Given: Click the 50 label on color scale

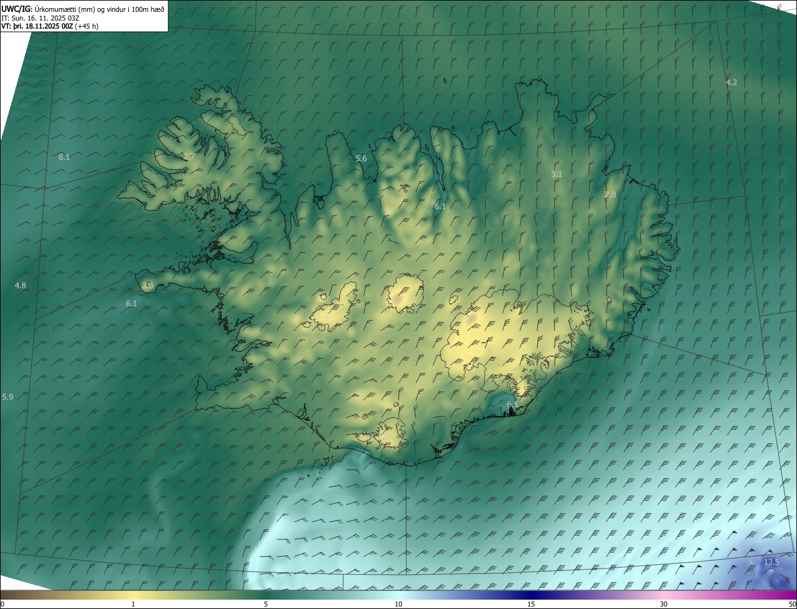Looking at the screenshot, I should (792, 604).
